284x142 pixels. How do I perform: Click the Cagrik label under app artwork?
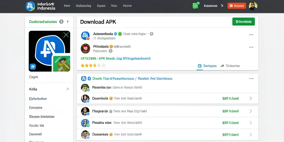pyautogui.click(x=34, y=77)
